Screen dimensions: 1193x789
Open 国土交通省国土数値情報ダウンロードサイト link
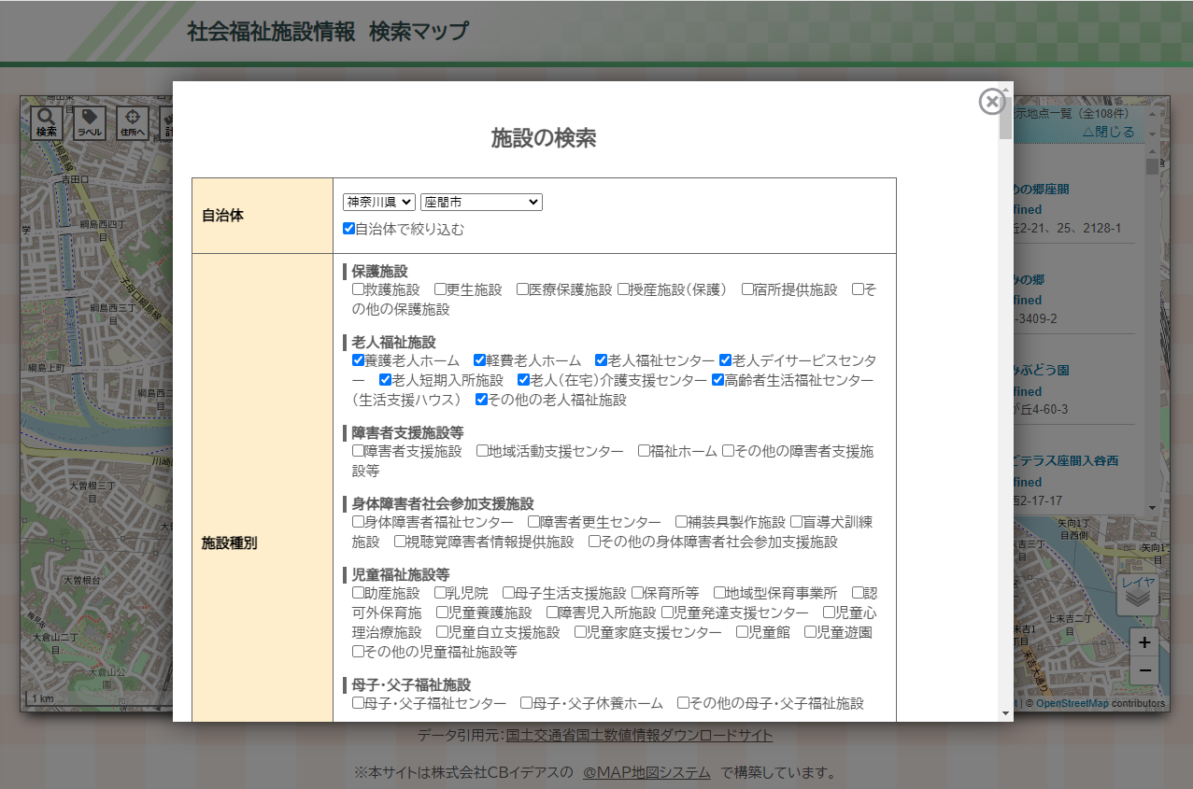click(639, 736)
